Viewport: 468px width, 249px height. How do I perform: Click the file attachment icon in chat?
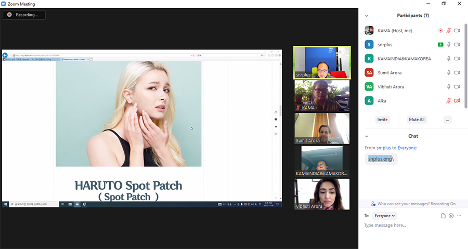(443, 216)
